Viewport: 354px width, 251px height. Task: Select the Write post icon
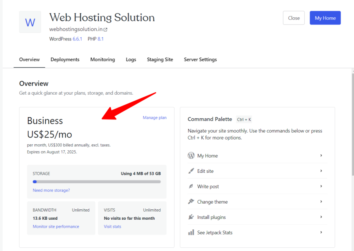tap(191, 186)
